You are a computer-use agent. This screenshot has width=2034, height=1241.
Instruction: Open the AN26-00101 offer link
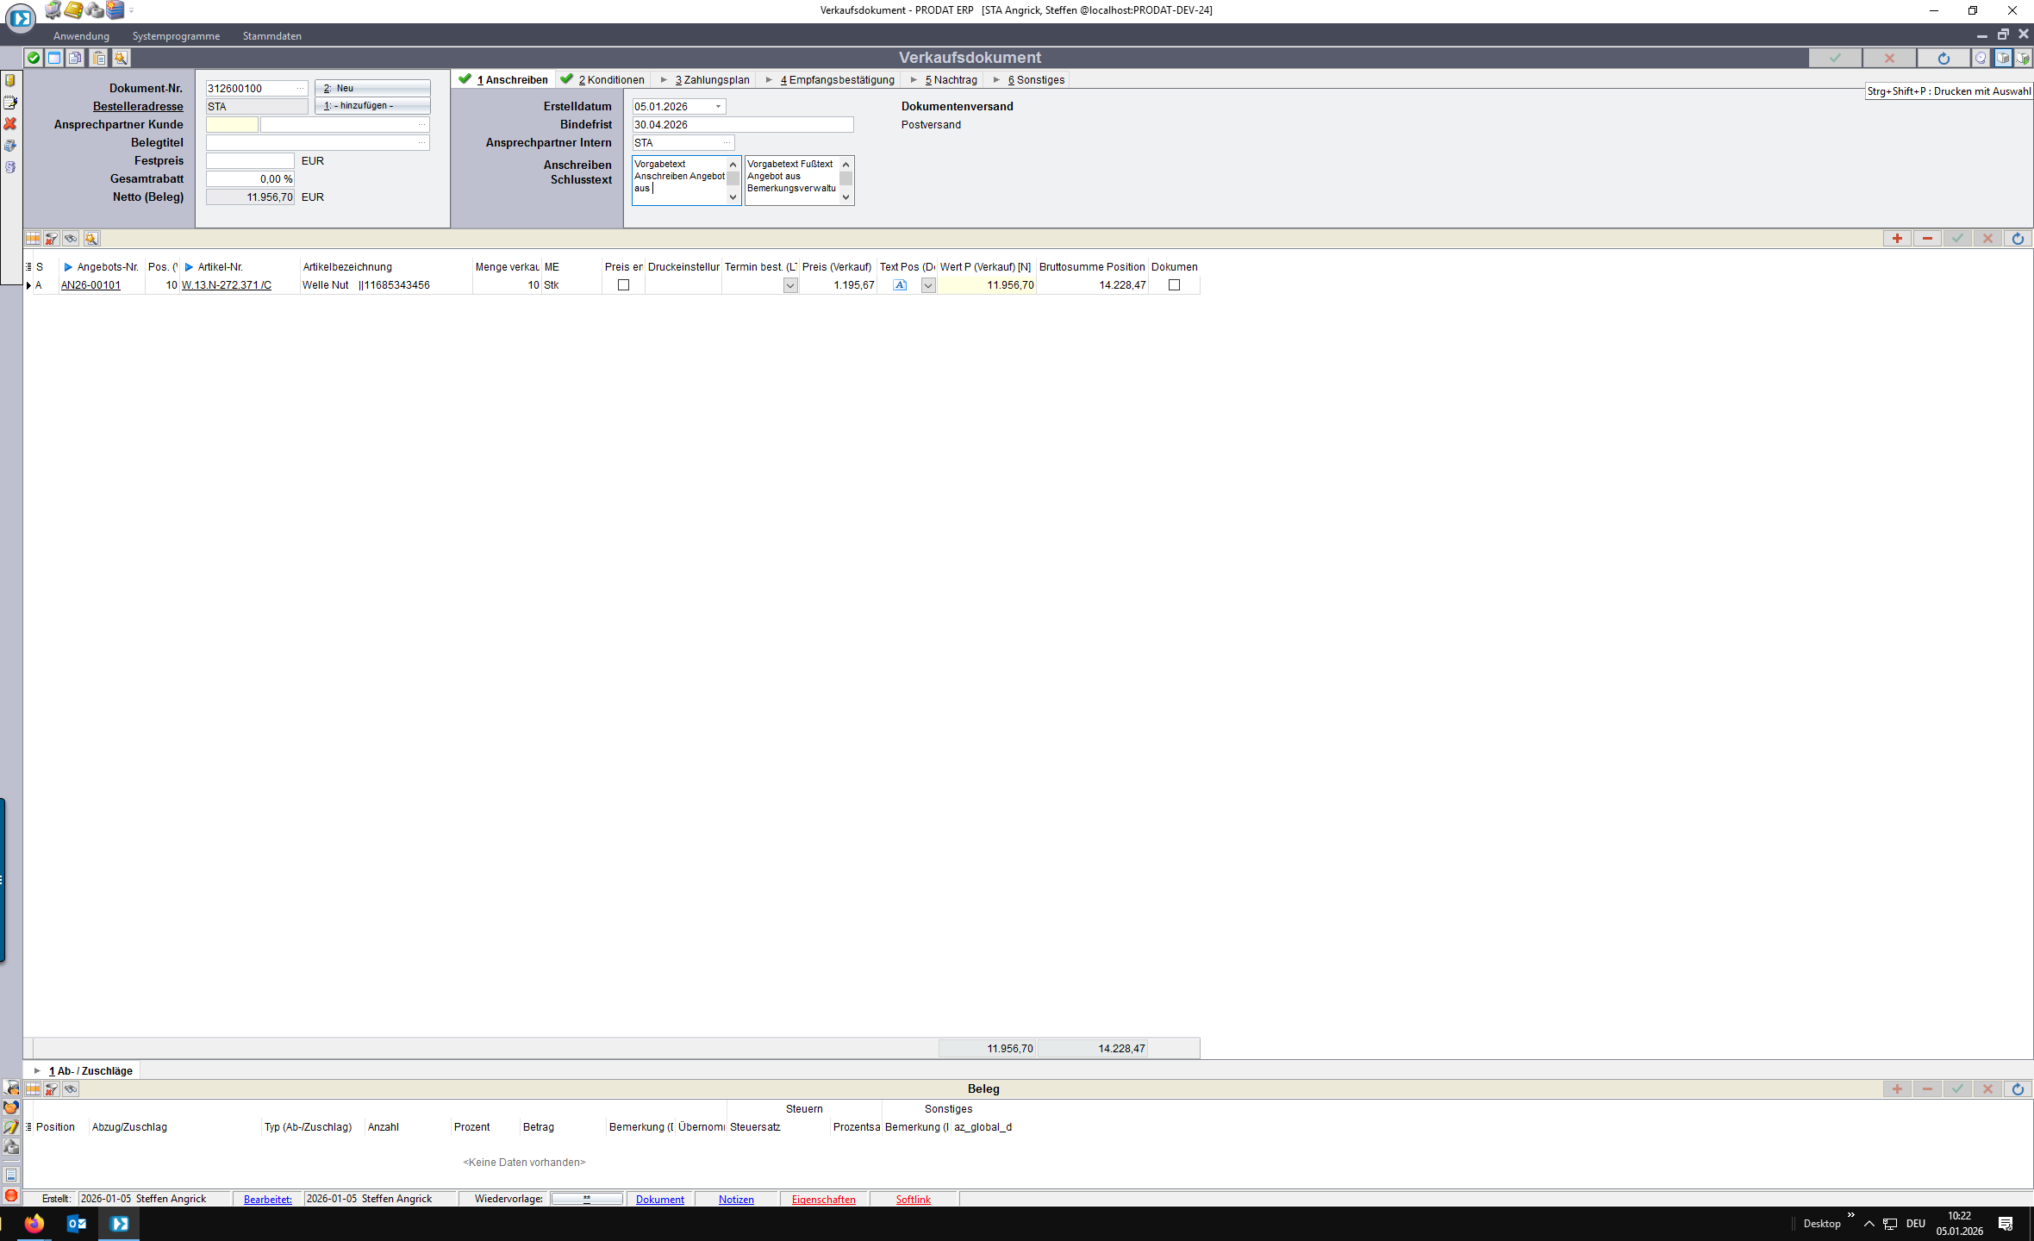(90, 285)
